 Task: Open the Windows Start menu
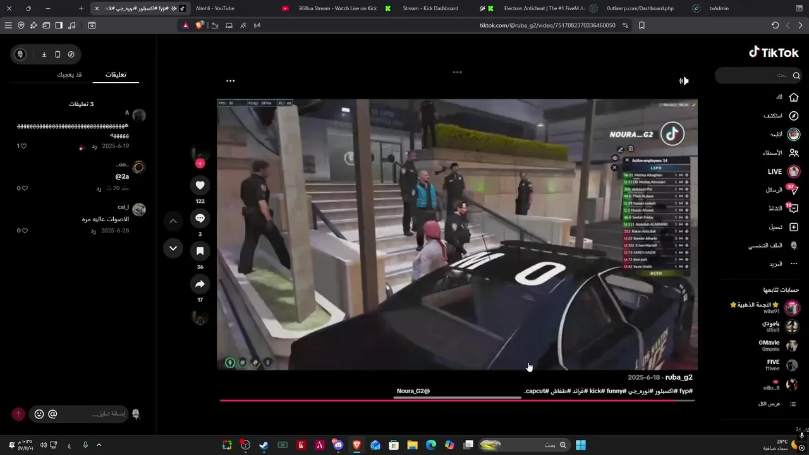(581, 445)
